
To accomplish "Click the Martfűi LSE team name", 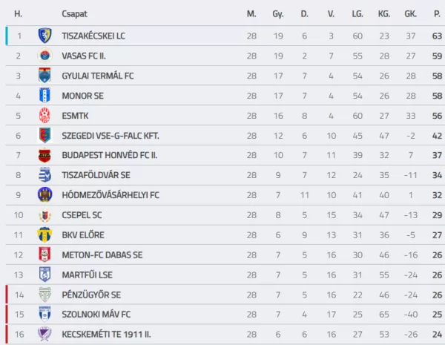I will point(87,275).
